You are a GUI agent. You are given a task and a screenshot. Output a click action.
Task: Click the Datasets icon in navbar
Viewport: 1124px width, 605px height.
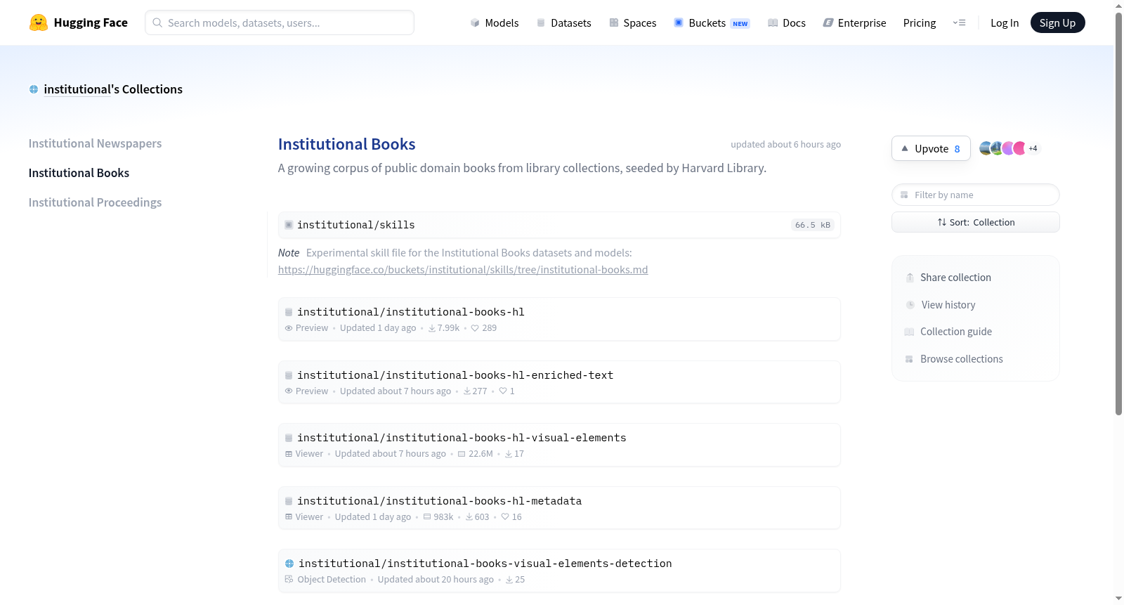(541, 22)
